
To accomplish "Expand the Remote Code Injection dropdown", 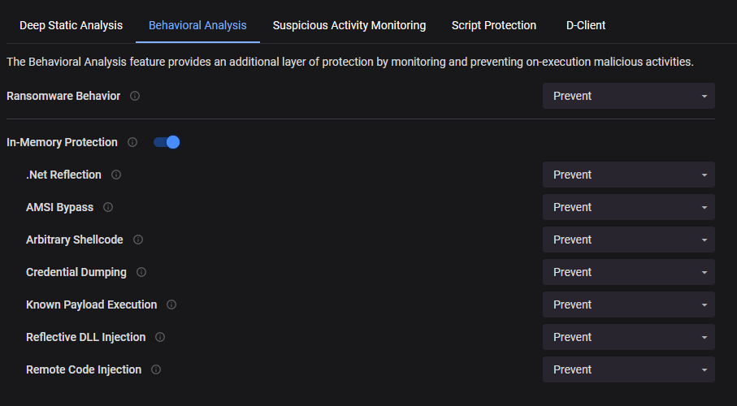I will click(x=628, y=369).
